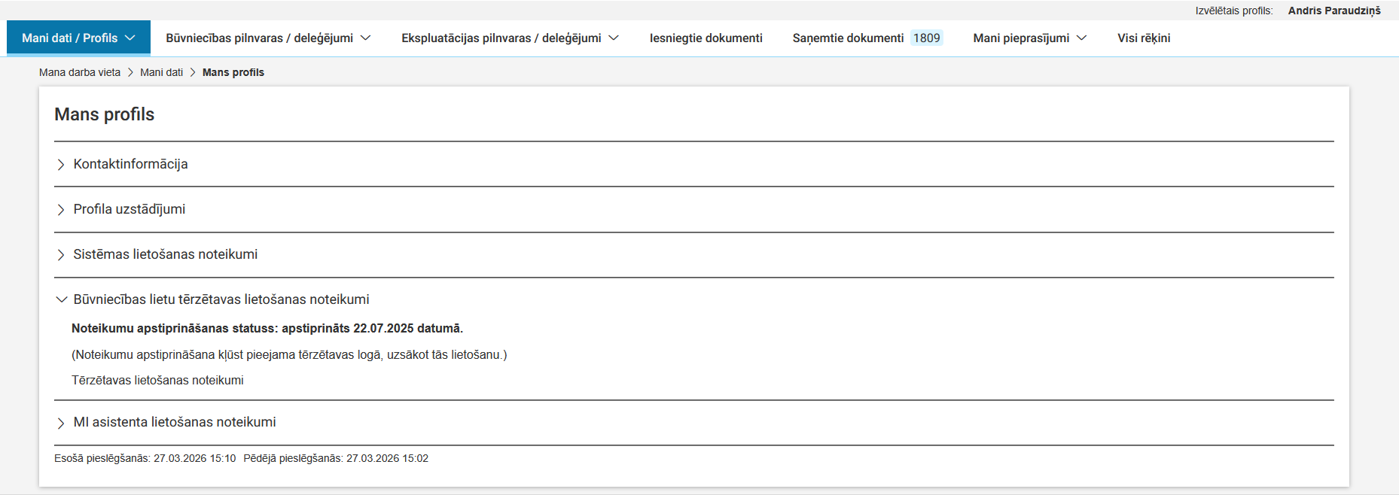Image resolution: width=1399 pixels, height=495 pixels.
Task: Select Visi rēķini in the top menu
Action: 1143,38
